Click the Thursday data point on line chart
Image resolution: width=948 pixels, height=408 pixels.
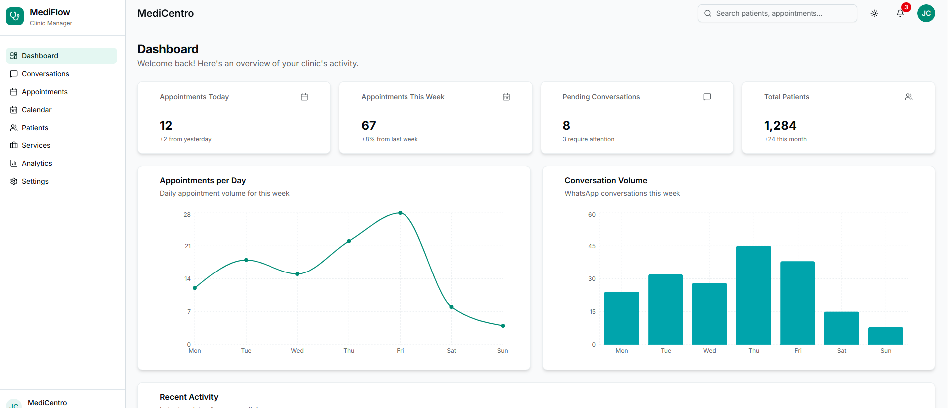(x=349, y=241)
